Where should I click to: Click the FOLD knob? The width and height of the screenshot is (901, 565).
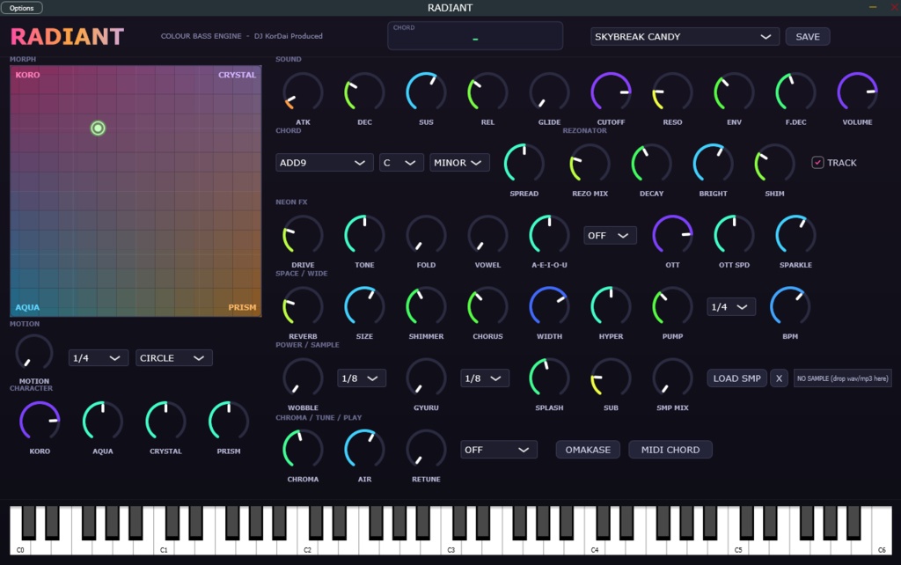426,235
